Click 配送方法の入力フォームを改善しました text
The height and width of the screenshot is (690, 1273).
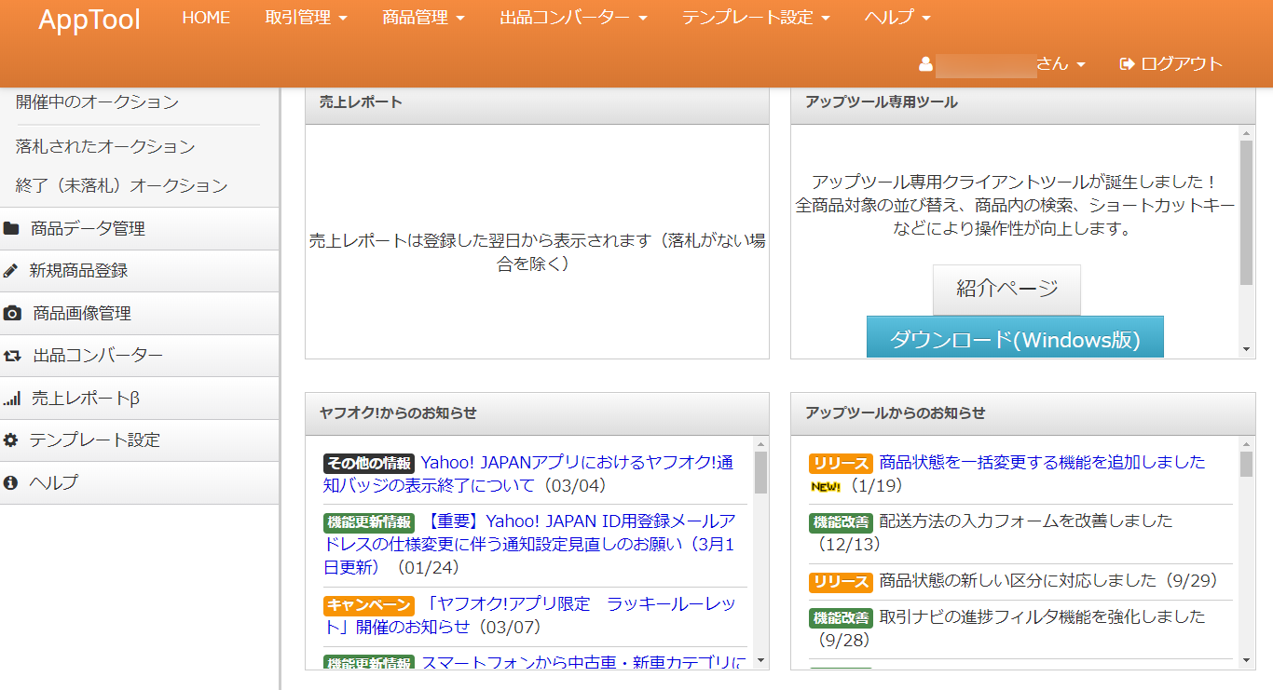[x=1026, y=521]
